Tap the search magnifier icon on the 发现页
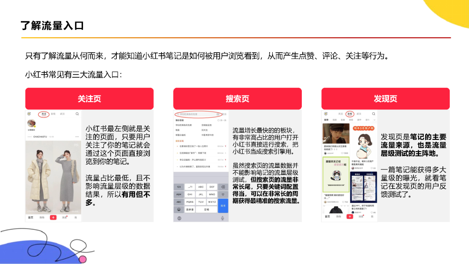469x264 pixels. pyautogui.click(x=374, y=113)
